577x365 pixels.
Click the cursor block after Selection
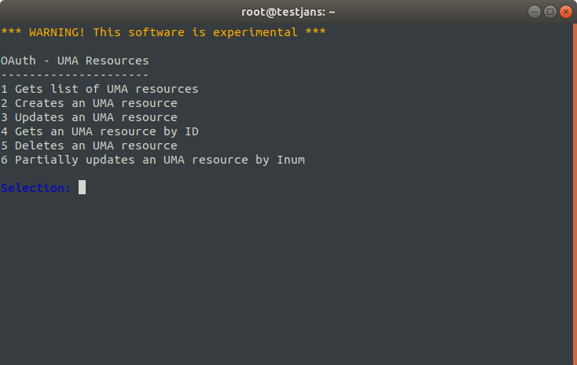click(82, 187)
